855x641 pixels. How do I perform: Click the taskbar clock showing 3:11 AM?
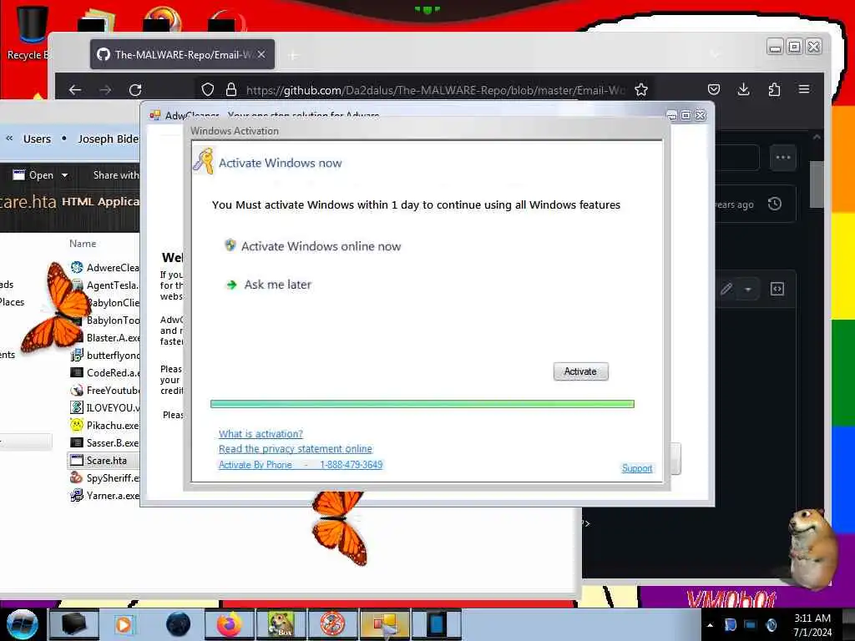(x=812, y=625)
